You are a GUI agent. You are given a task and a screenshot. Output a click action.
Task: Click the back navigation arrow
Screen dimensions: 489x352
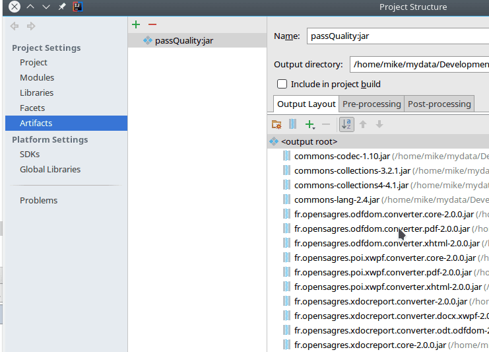coord(15,26)
